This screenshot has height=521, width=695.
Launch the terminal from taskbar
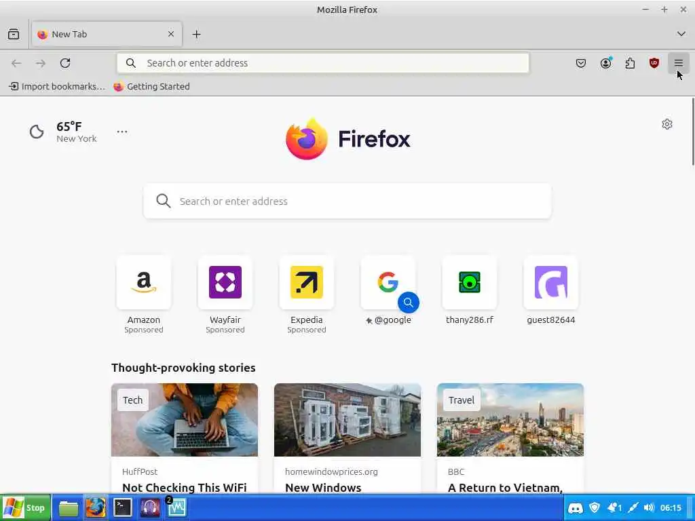pyautogui.click(x=122, y=507)
